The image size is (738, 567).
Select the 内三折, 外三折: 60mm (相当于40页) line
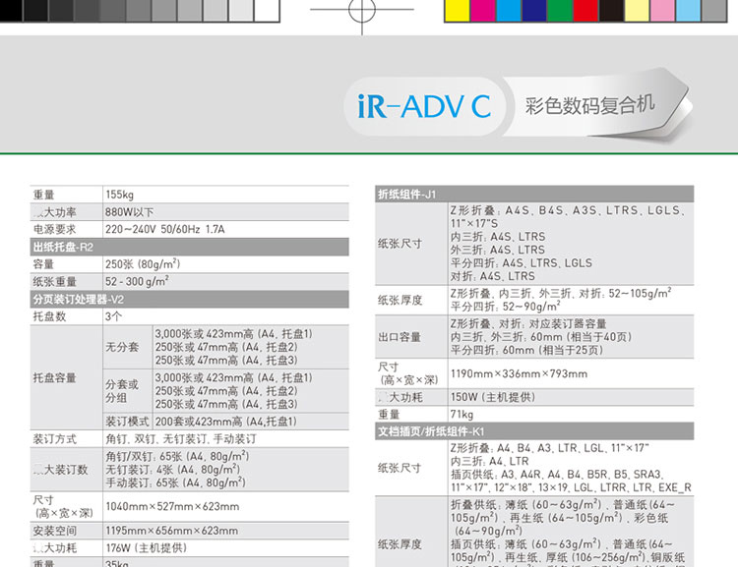541,337
